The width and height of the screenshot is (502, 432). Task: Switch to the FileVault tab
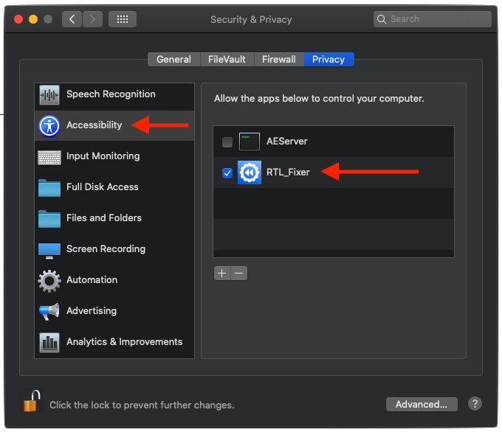coord(227,60)
